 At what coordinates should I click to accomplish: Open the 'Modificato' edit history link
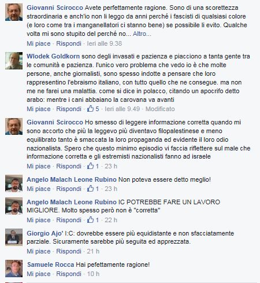pyautogui.click(x=160, y=109)
